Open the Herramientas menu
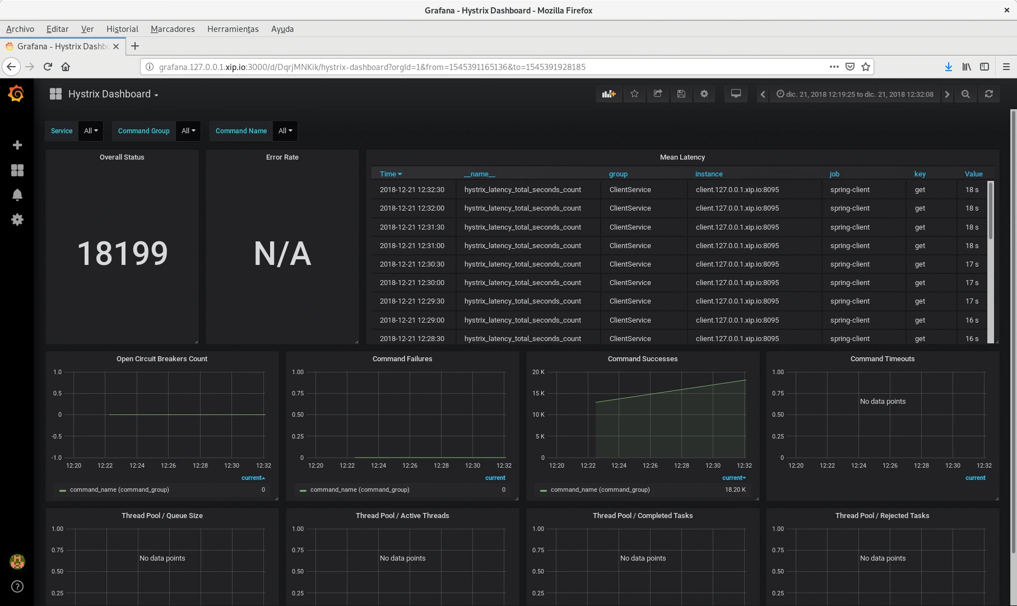This screenshot has width=1017, height=606. click(x=233, y=29)
